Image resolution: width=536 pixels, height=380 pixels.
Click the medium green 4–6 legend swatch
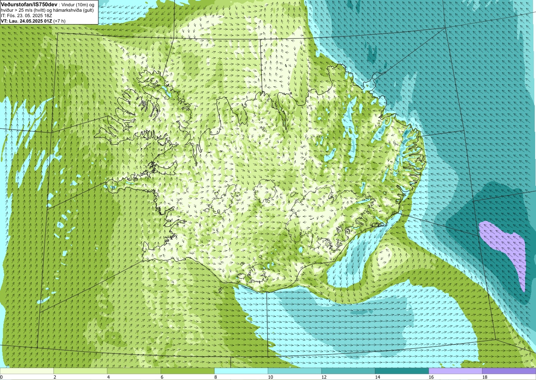coord(134,371)
